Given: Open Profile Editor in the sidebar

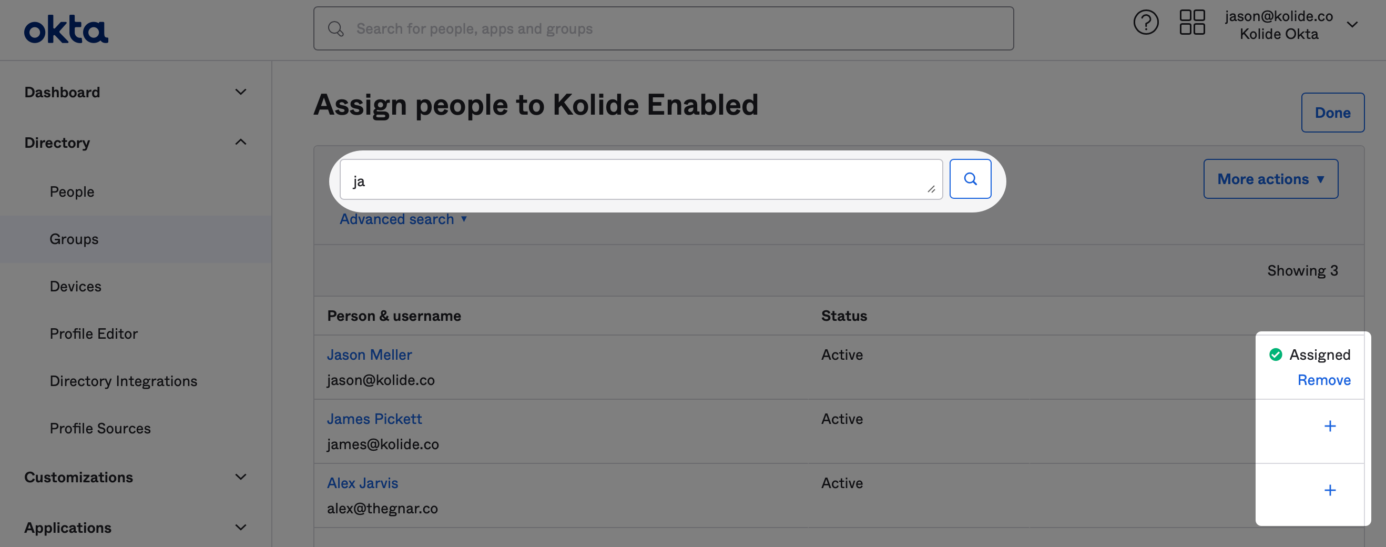Looking at the screenshot, I should 94,334.
